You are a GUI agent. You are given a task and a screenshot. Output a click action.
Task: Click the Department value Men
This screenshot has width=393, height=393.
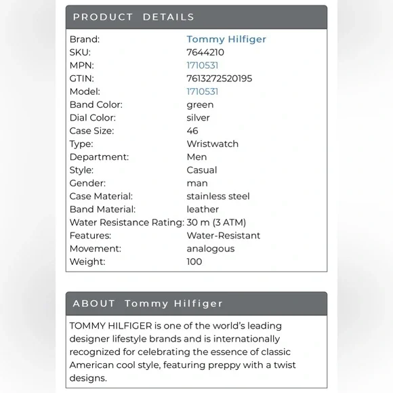196,157
